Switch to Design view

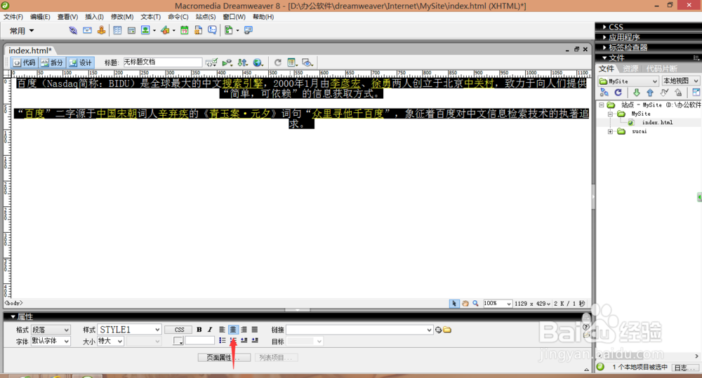pos(80,62)
